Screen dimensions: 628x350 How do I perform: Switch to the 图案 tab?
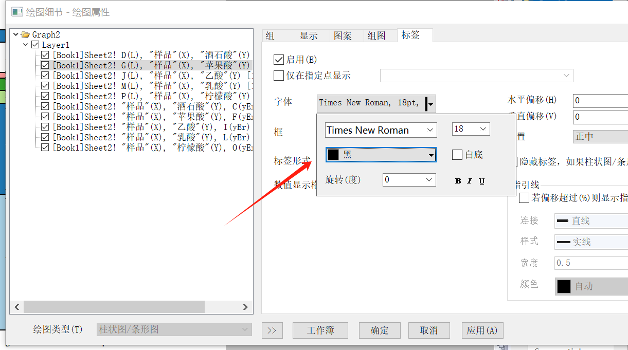343,36
